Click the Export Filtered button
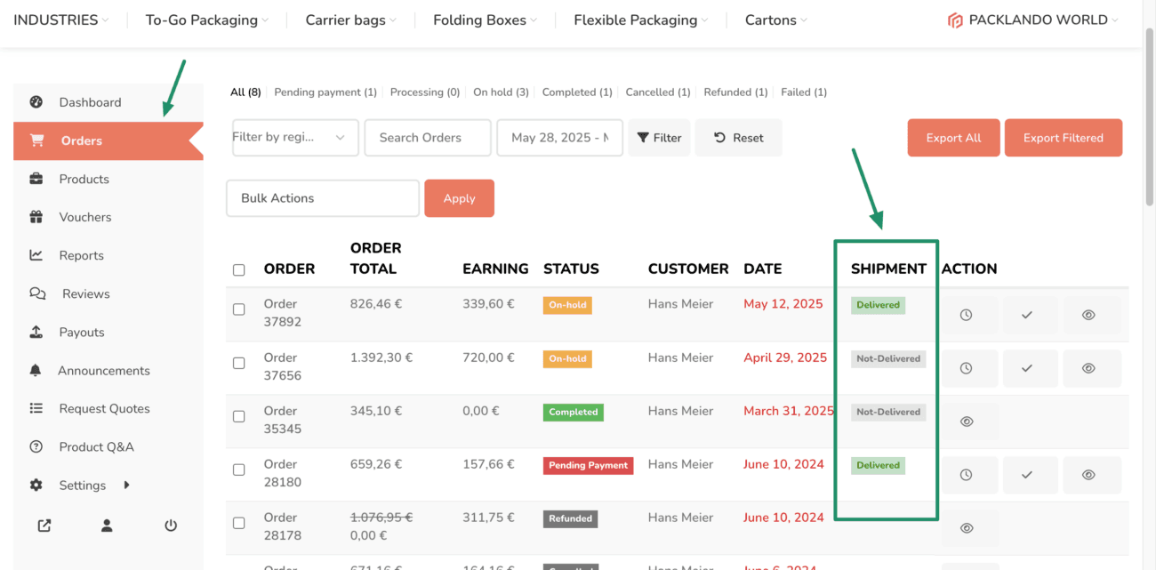This screenshot has width=1156, height=570. pos(1064,138)
